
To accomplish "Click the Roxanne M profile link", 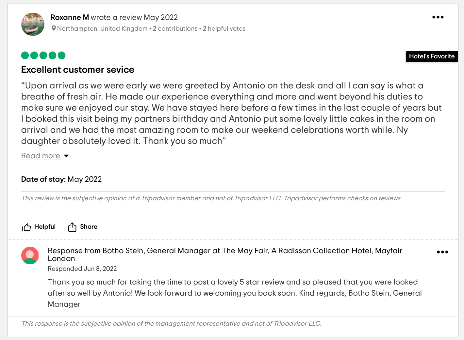I will coord(70,17).
